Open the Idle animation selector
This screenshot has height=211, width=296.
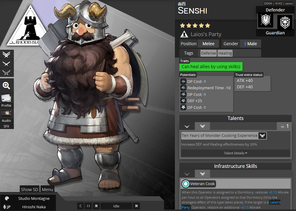[x=116, y=206]
